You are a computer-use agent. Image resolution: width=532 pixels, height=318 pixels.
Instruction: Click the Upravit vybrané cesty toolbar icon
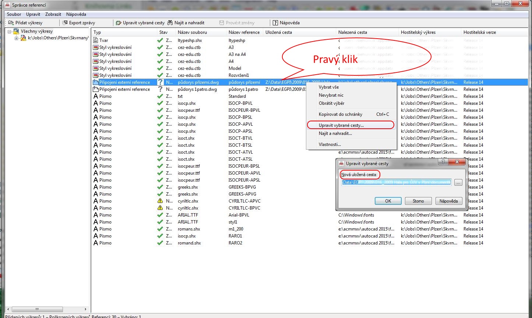(119, 23)
